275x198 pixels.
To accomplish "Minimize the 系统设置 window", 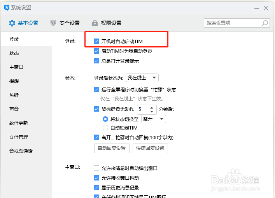I will 257,8.
